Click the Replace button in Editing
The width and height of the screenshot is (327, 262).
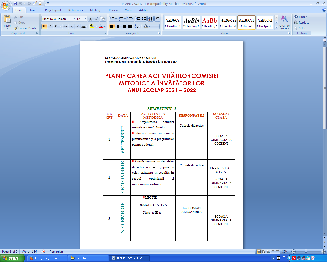pos(302,23)
